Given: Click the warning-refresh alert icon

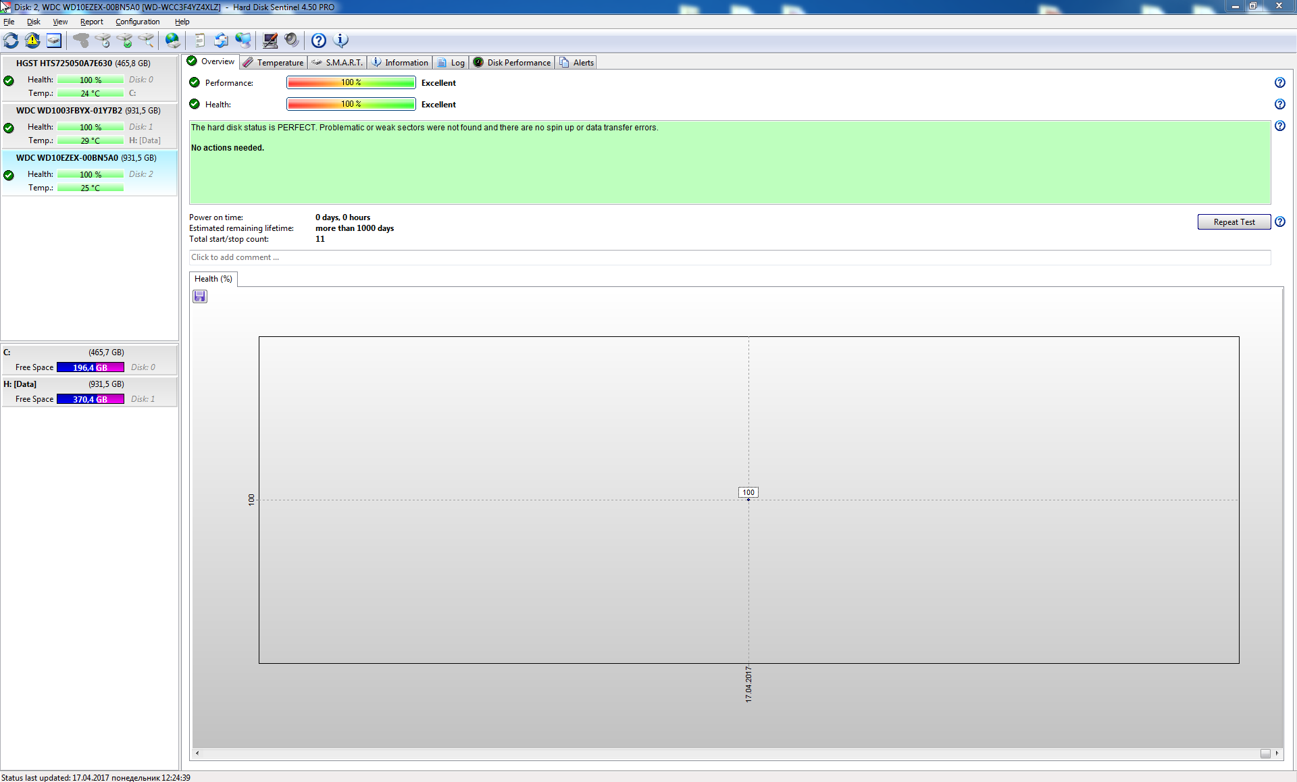Looking at the screenshot, I should [x=32, y=41].
